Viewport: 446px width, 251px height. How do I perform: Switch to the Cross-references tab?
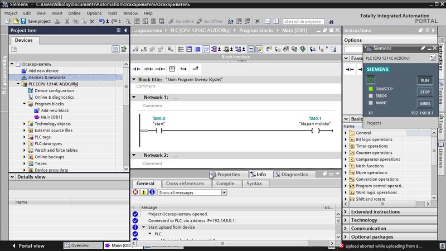pyautogui.click(x=185, y=184)
